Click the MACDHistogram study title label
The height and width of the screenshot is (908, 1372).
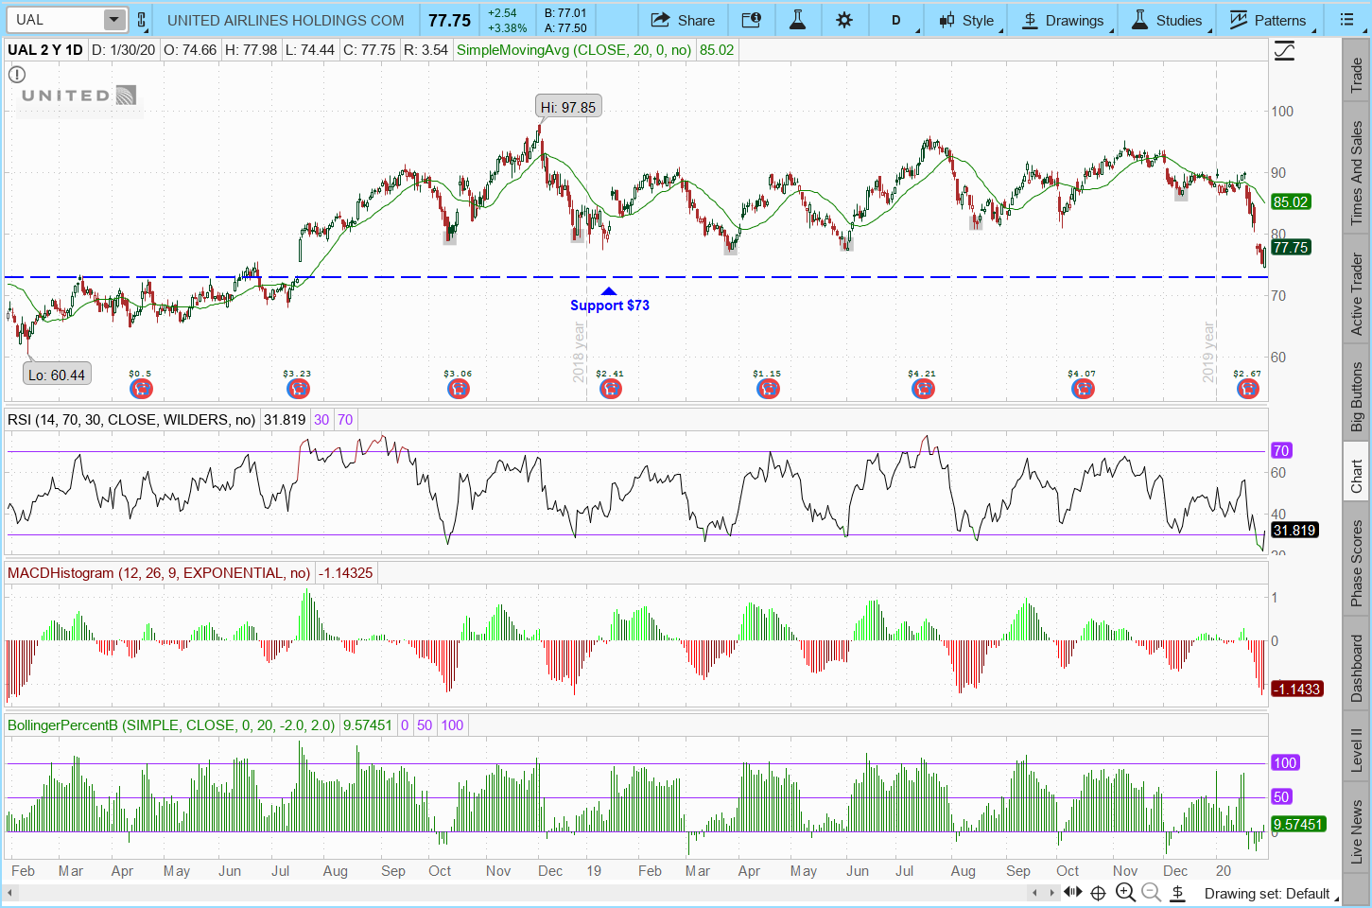159,573
